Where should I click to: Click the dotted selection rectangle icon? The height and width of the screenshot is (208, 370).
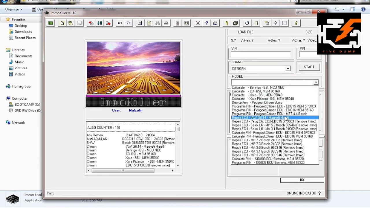(x=284, y=23)
